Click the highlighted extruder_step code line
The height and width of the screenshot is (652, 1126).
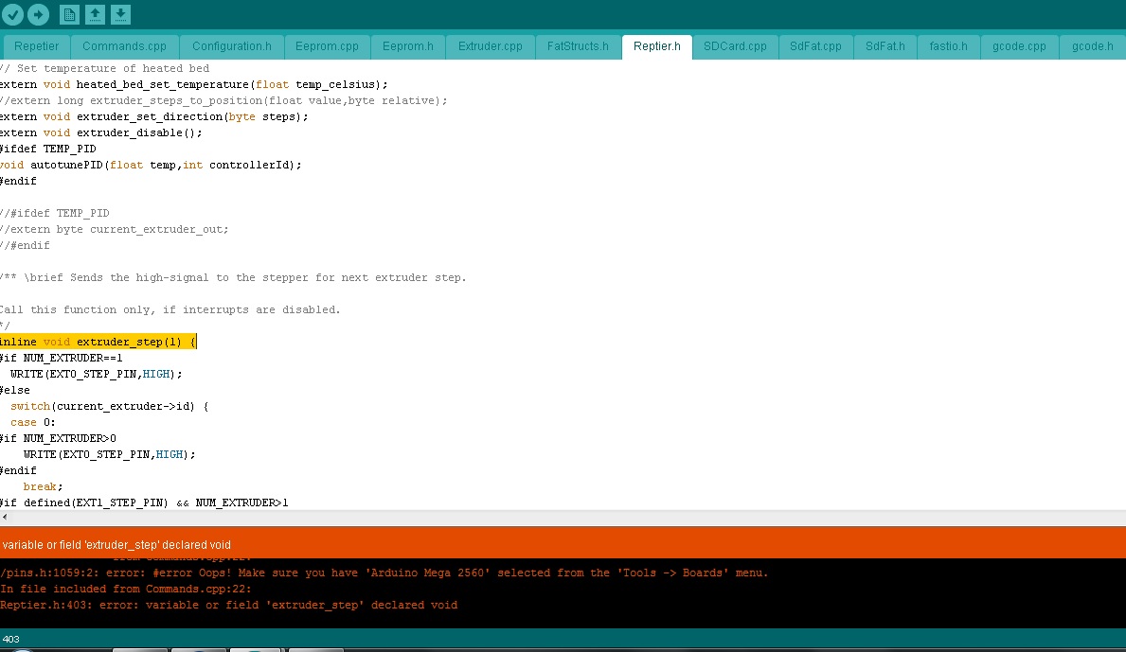pyautogui.click(x=98, y=342)
